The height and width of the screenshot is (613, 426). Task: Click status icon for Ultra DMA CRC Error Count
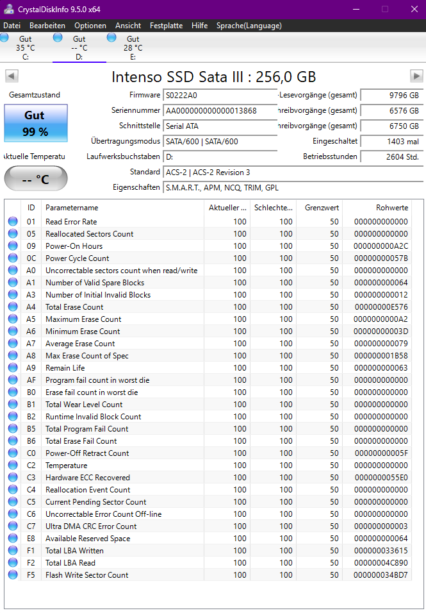pos(13,526)
